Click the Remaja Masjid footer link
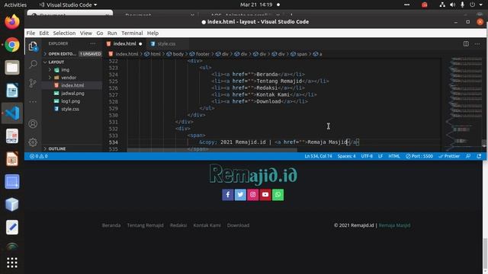 coord(394,225)
